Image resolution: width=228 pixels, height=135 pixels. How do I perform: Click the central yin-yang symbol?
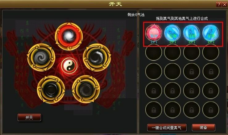click(x=69, y=65)
